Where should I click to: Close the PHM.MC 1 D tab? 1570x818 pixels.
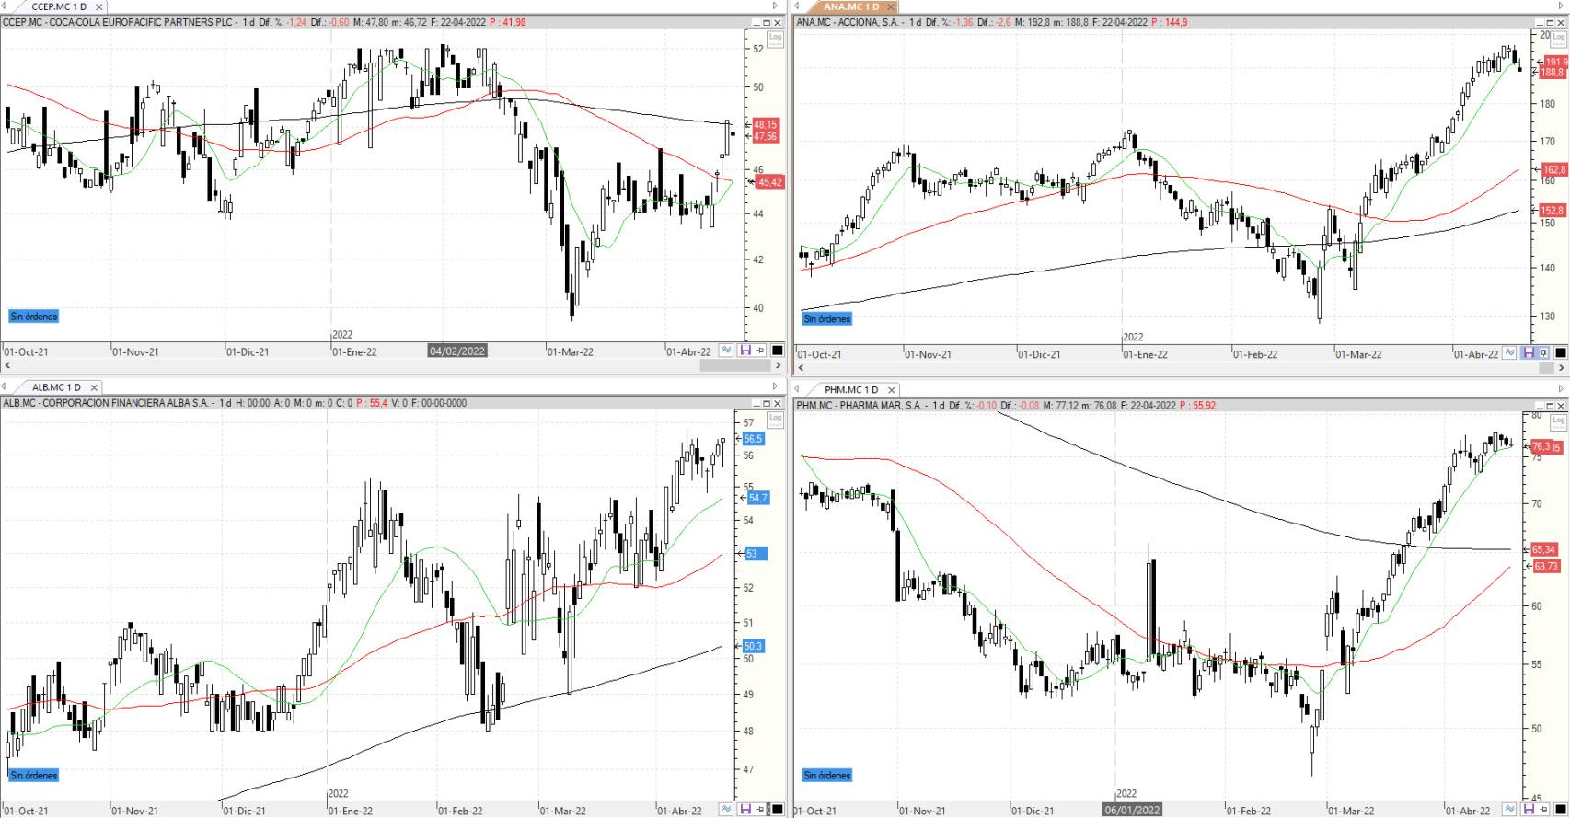point(891,389)
